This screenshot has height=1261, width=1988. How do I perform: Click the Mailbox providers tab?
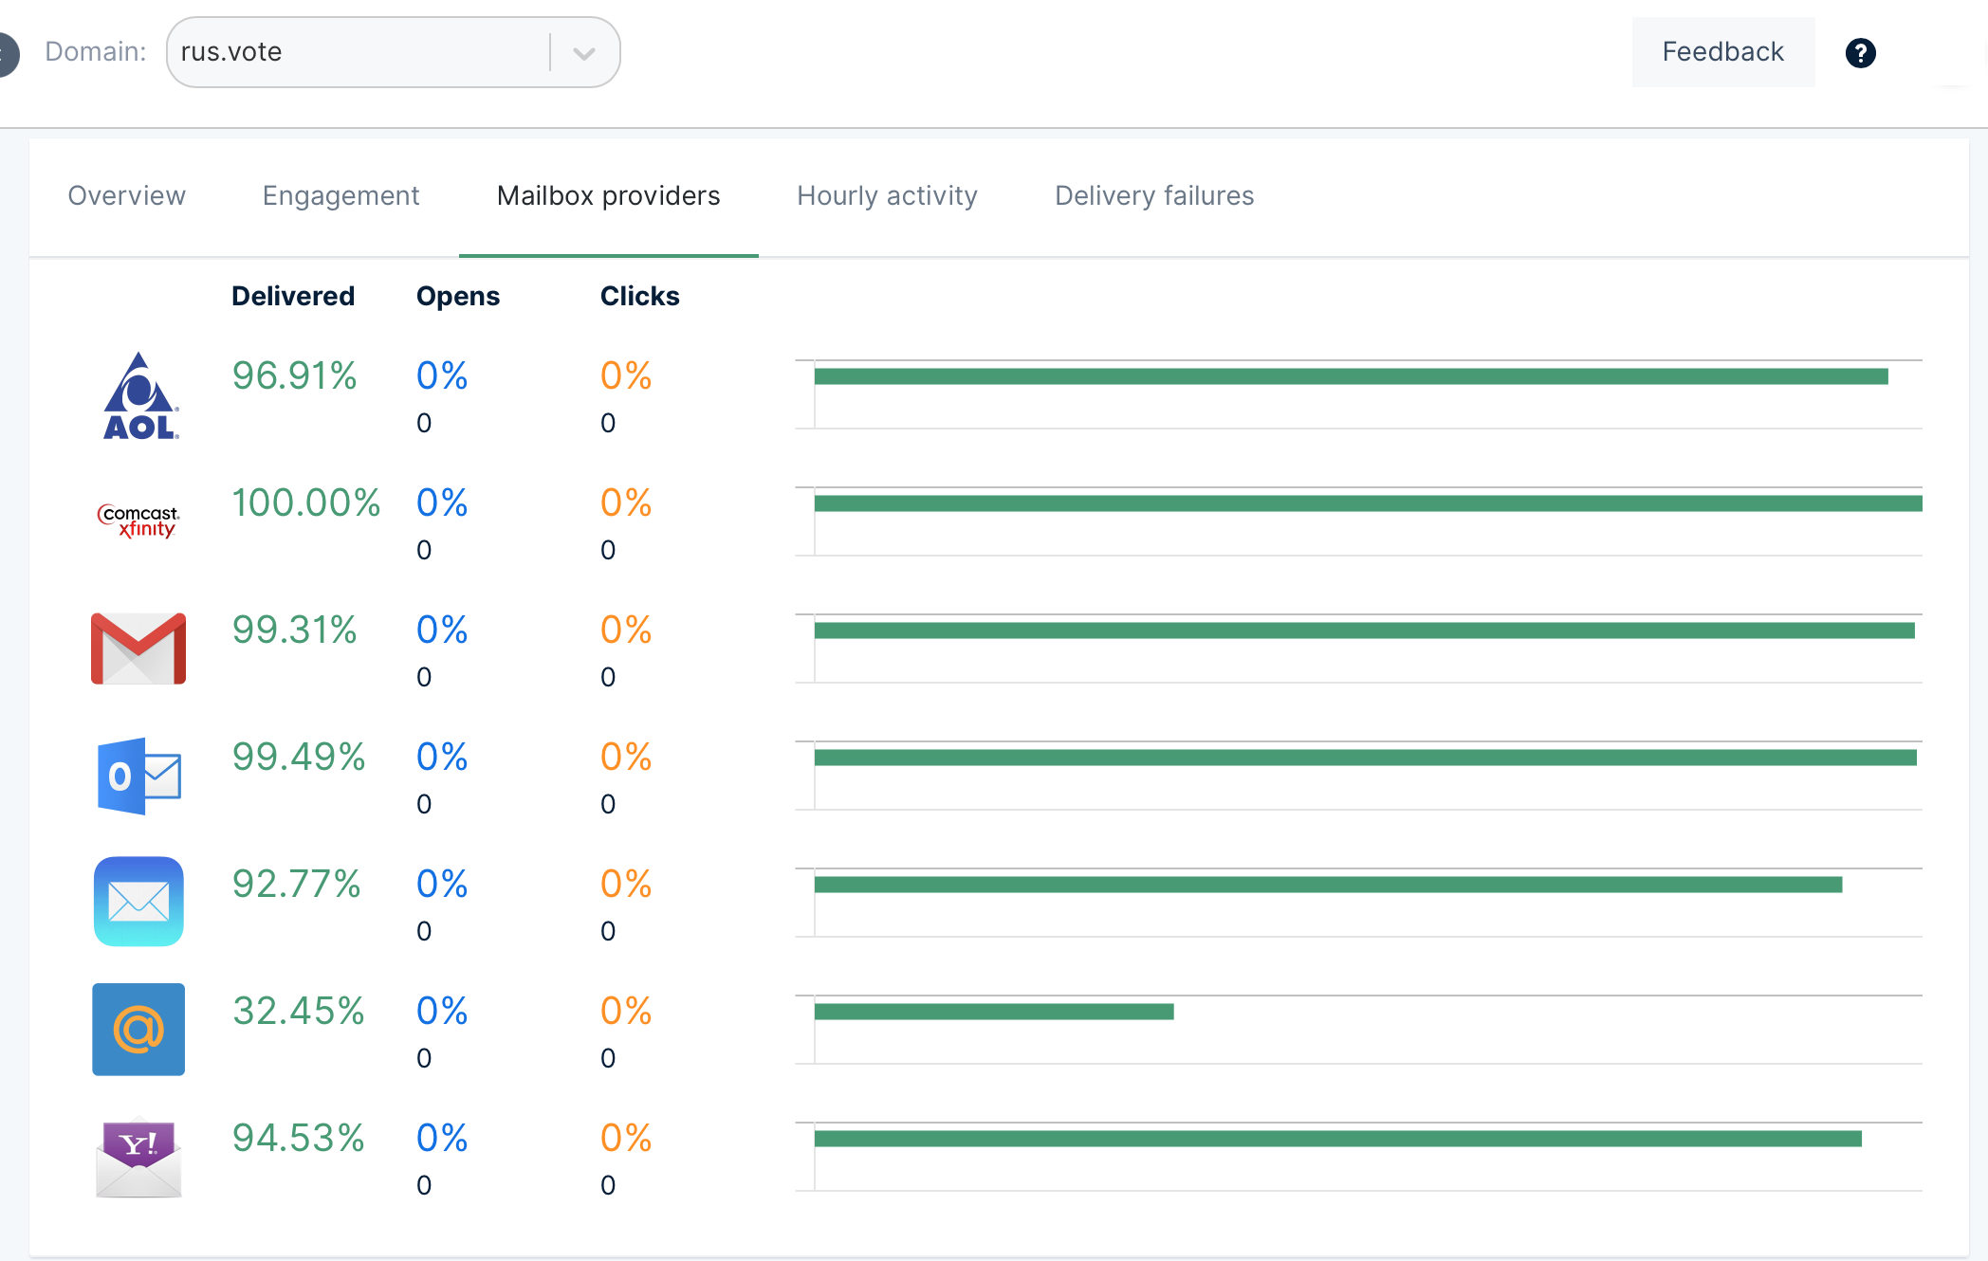pos(608,196)
